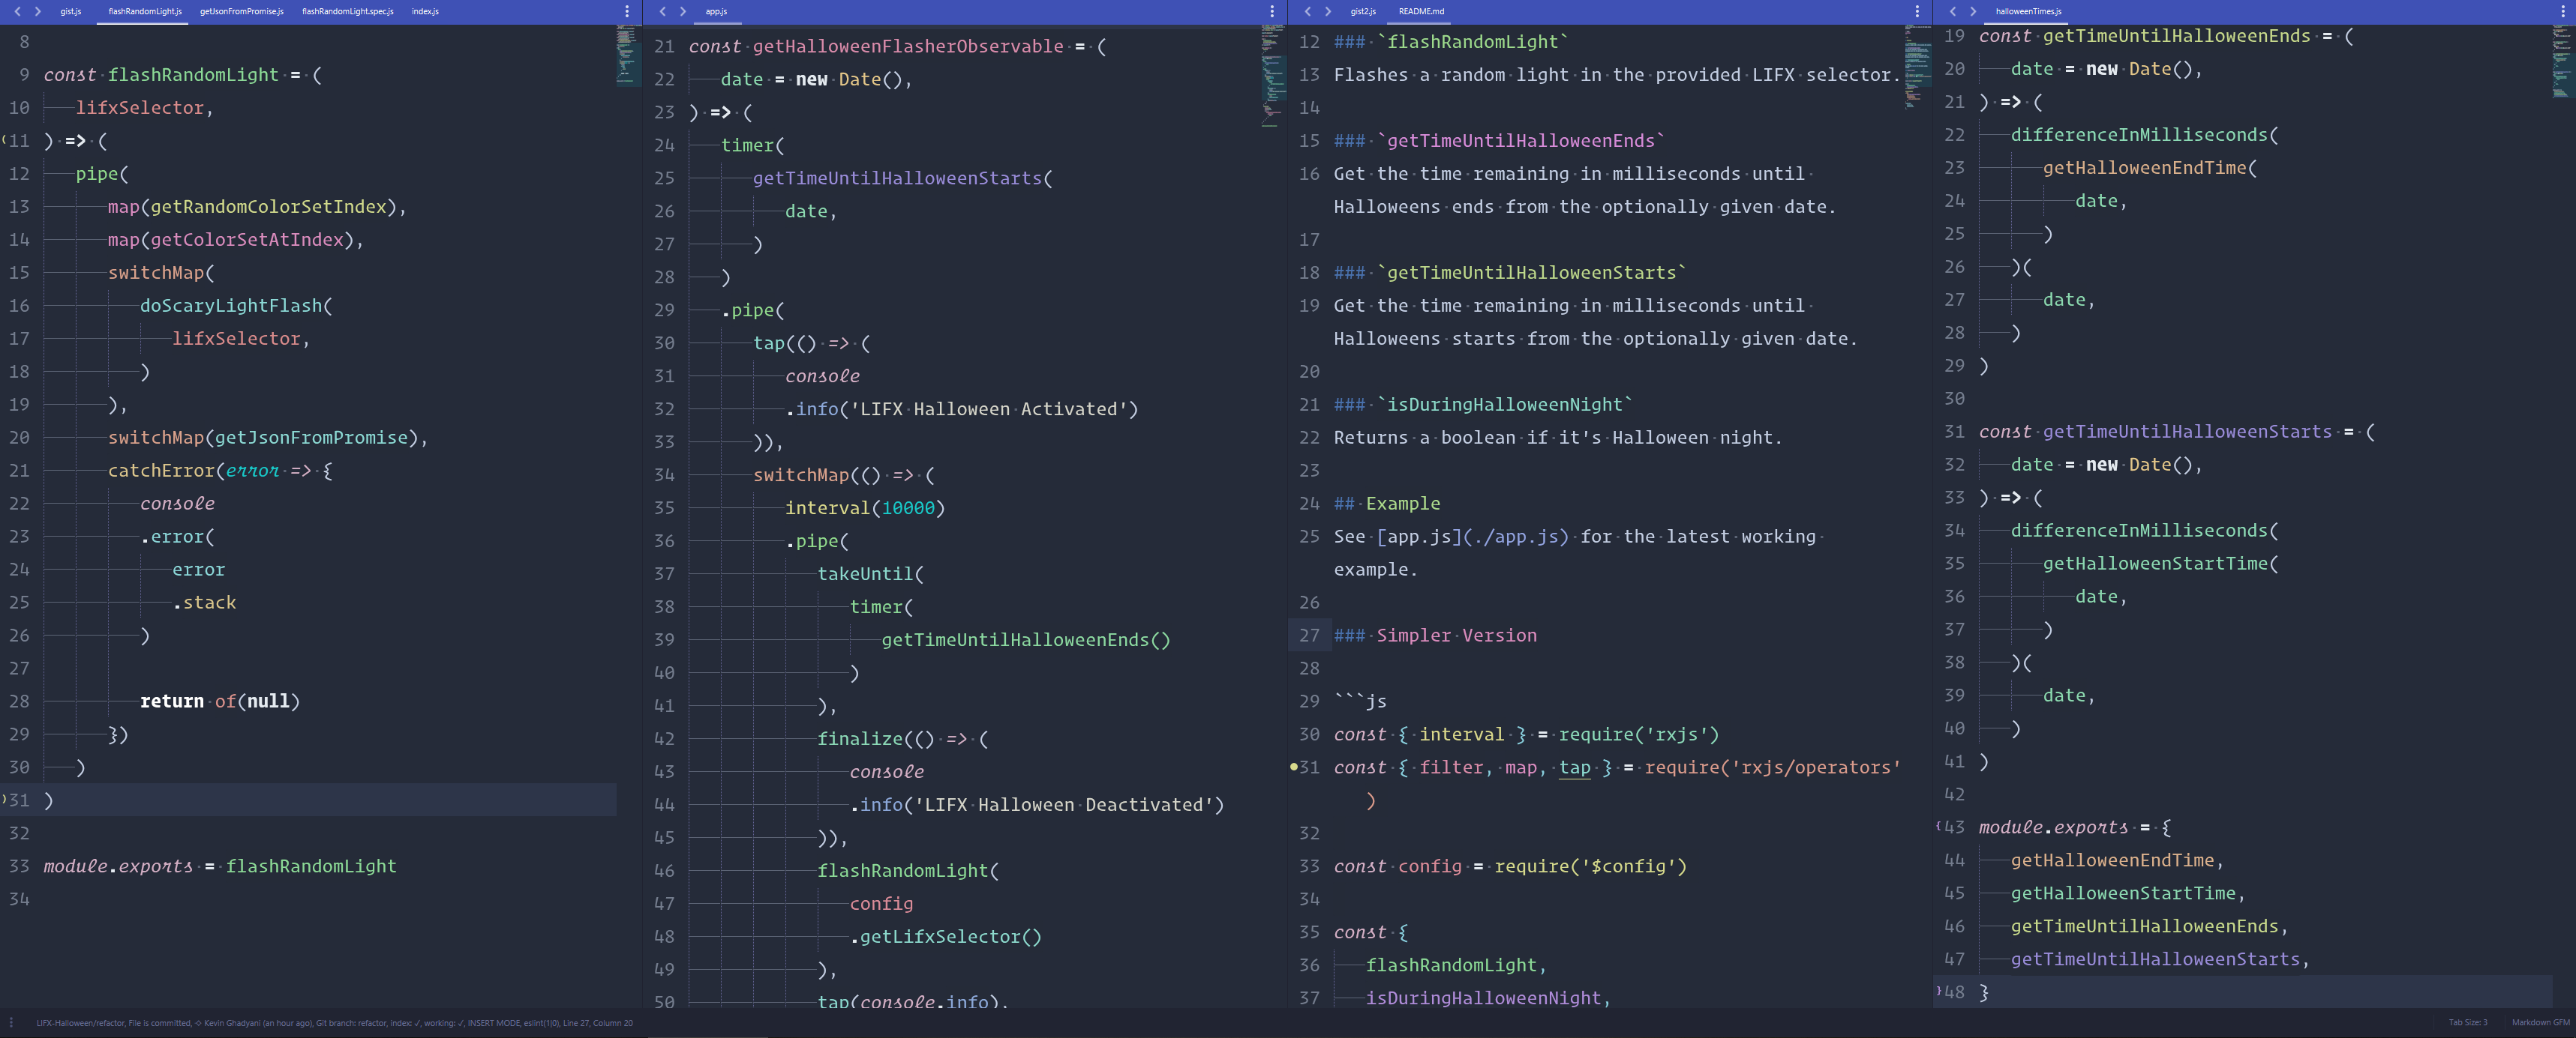Click back arrow in halloweenTimes.js pane
The image size is (2576, 1038).
click(x=1952, y=11)
